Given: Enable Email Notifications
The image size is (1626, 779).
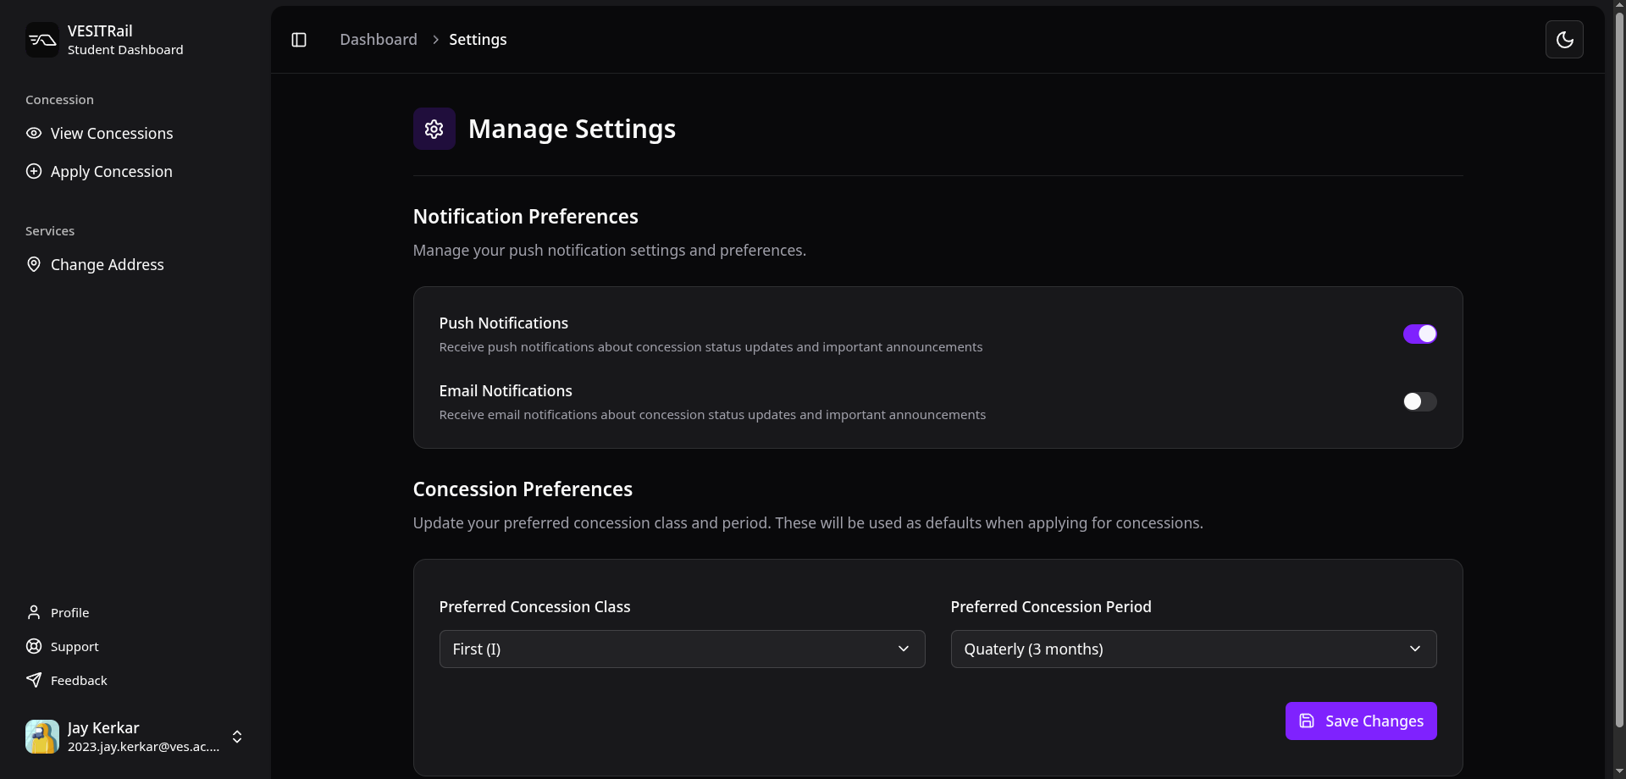Looking at the screenshot, I should 1419,401.
